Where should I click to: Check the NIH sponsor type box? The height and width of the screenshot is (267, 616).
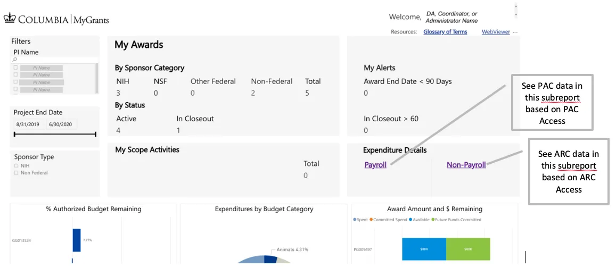tap(16, 166)
